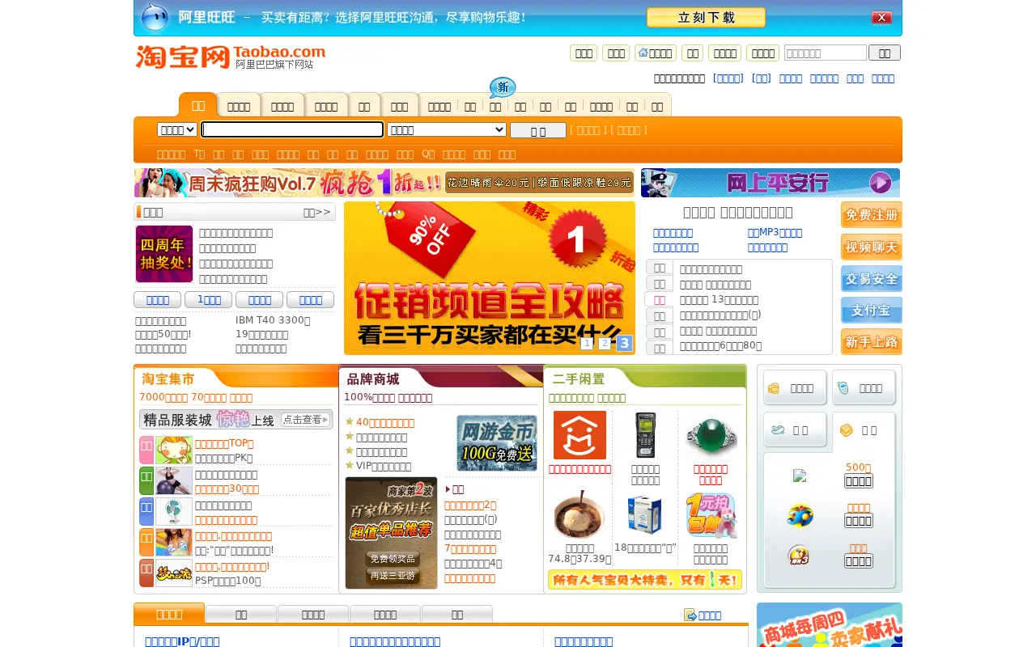Click the round game icon numbered 3
The image size is (1036, 647).
coord(799,555)
